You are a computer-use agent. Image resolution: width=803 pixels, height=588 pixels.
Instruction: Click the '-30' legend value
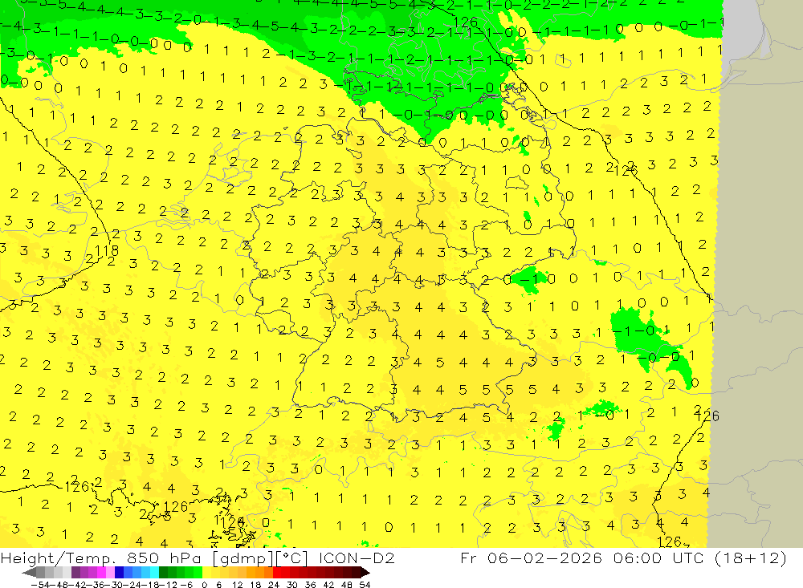[115, 585]
